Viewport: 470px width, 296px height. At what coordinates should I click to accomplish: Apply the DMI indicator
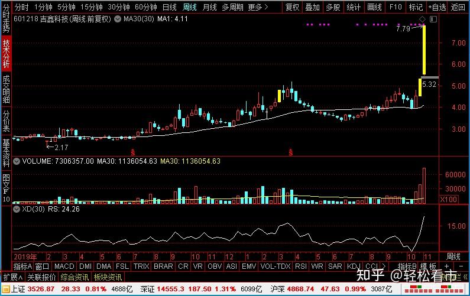85,266
